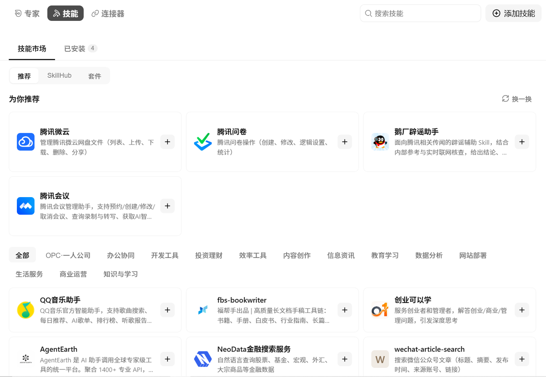This screenshot has width=546, height=377.
Task: Filter by the 网站部署 category
Action: click(473, 255)
